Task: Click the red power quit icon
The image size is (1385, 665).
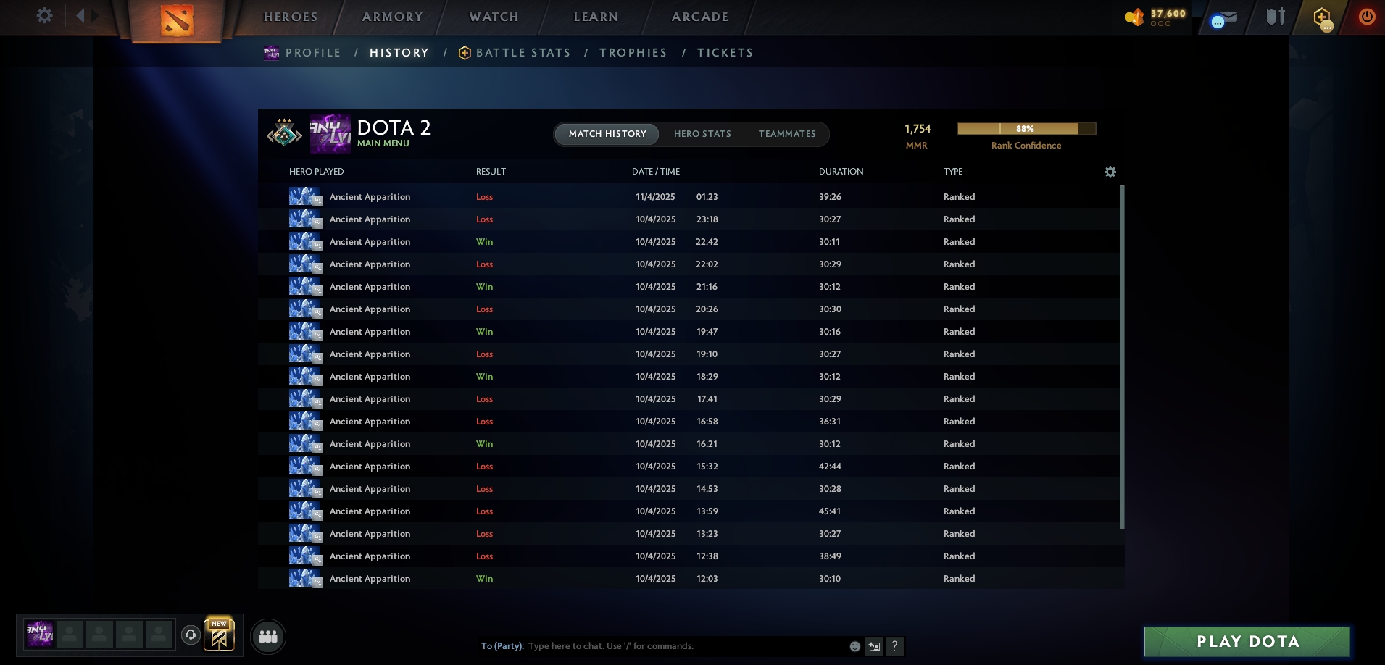Action: coord(1366,17)
